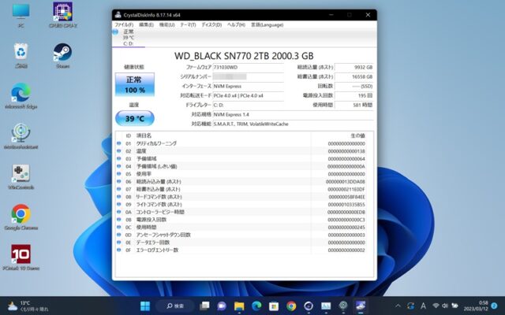The image size is (505, 315).
Task: Click the Windows Start button in taskbar
Action: 144,306
